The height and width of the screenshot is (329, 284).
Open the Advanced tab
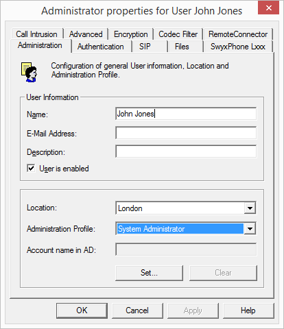click(x=86, y=34)
